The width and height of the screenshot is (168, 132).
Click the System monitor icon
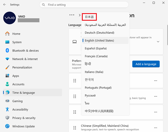[x=7, y=42]
